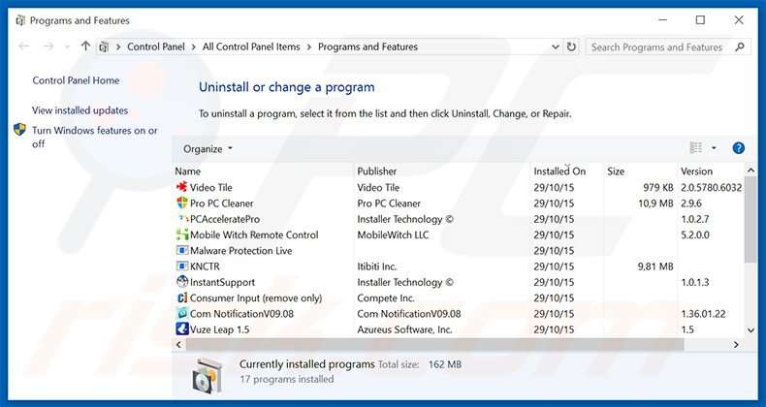This screenshot has width=766, height=407.
Task: Expand the view options dropdown arrow
Action: (714, 148)
